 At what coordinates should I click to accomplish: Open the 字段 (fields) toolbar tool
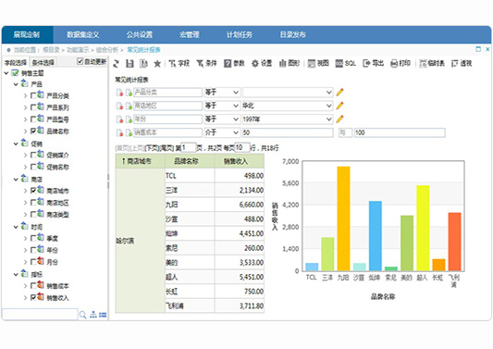(179, 64)
